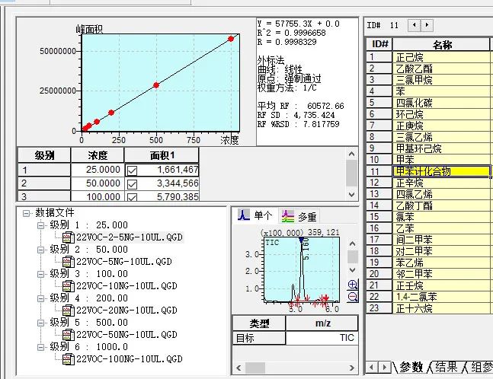
Task: Uncheck the level 2 area checkbox
Action: click(x=133, y=183)
